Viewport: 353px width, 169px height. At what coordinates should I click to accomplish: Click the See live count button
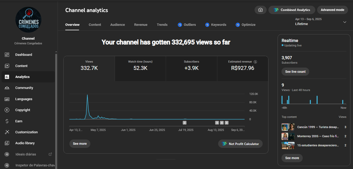(295, 72)
